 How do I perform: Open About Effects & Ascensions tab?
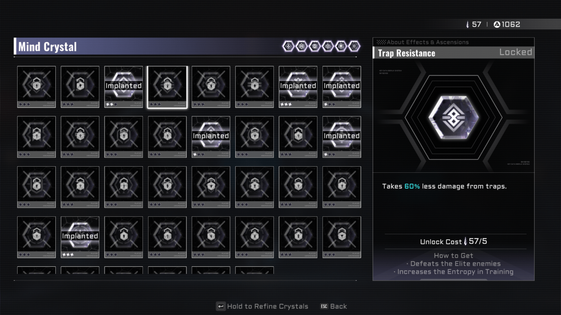(x=427, y=42)
